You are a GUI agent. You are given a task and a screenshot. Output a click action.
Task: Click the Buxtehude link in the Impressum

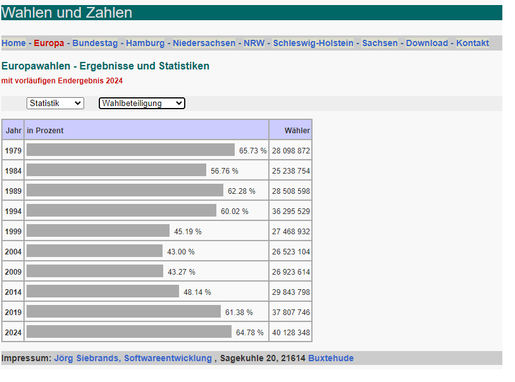[331, 358]
